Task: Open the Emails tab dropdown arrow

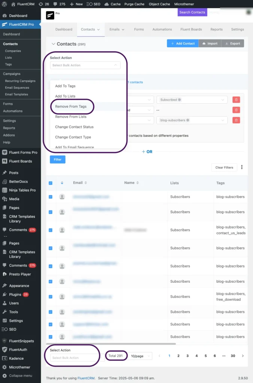Action: 123,30
